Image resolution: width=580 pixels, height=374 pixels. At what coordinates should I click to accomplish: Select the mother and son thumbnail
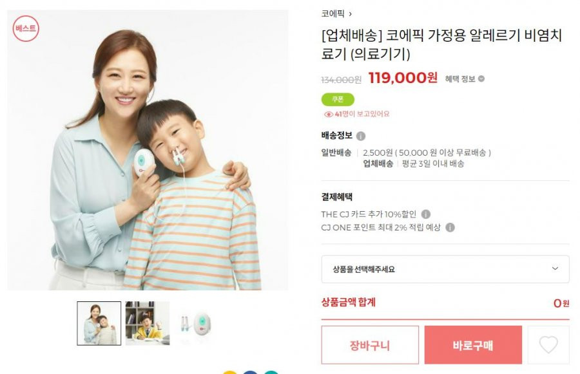tap(99, 323)
